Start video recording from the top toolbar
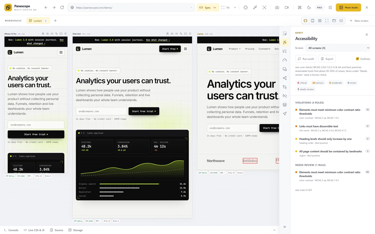This screenshot has width=375, height=234. click(x=287, y=8)
